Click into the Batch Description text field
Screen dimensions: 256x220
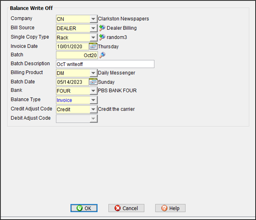[105, 64]
